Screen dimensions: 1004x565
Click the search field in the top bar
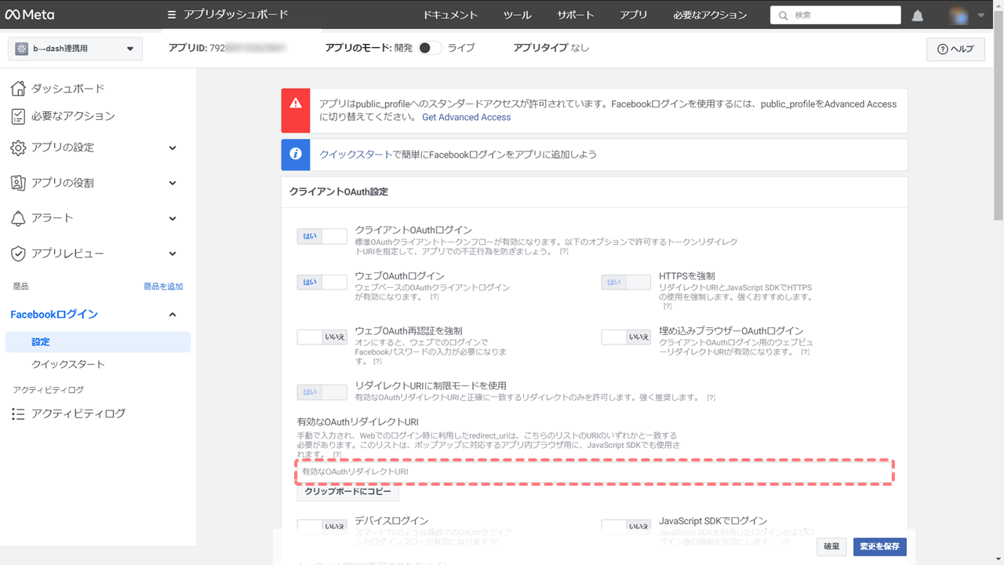pyautogui.click(x=835, y=15)
